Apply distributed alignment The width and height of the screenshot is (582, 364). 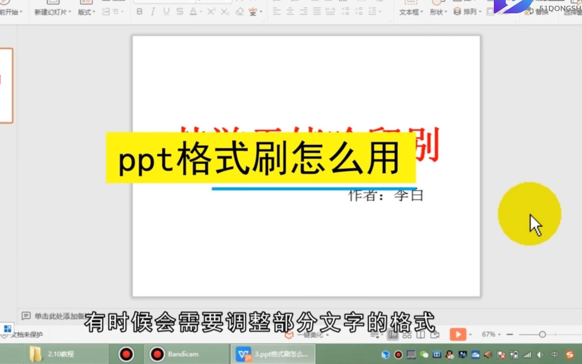tap(331, 12)
